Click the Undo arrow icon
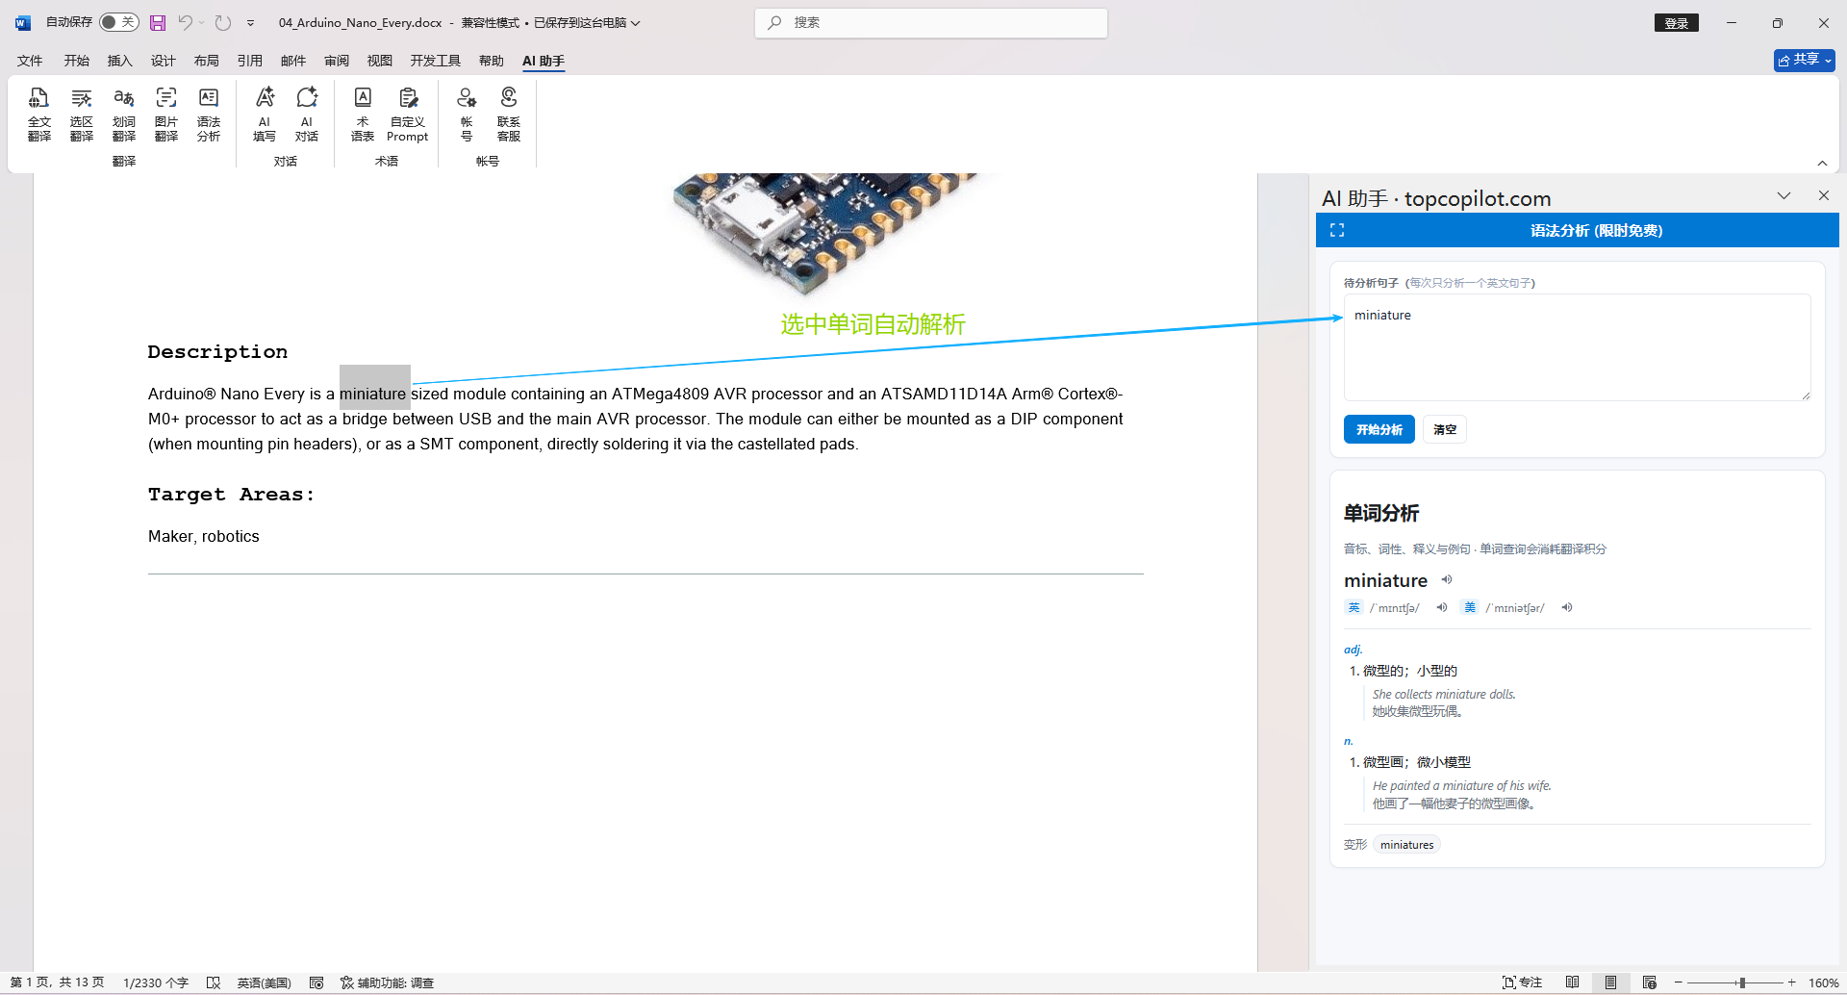 [x=185, y=22]
